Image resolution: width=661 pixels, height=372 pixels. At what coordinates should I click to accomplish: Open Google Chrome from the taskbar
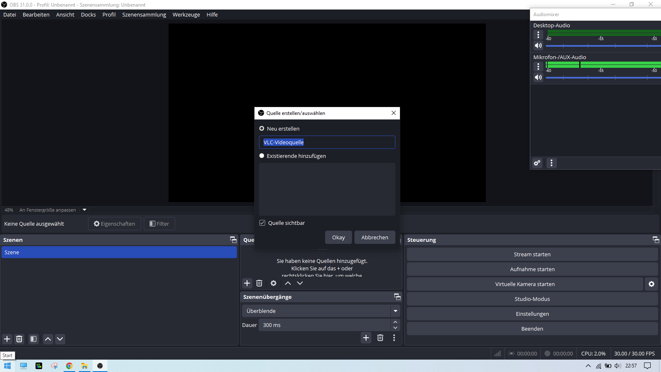coord(69,366)
